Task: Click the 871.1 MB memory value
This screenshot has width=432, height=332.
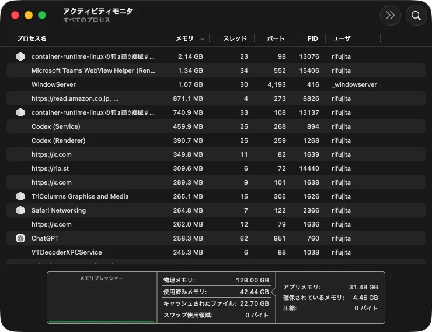Action: click(x=188, y=98)
